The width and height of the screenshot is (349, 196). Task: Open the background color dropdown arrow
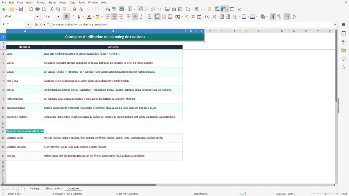102,17
